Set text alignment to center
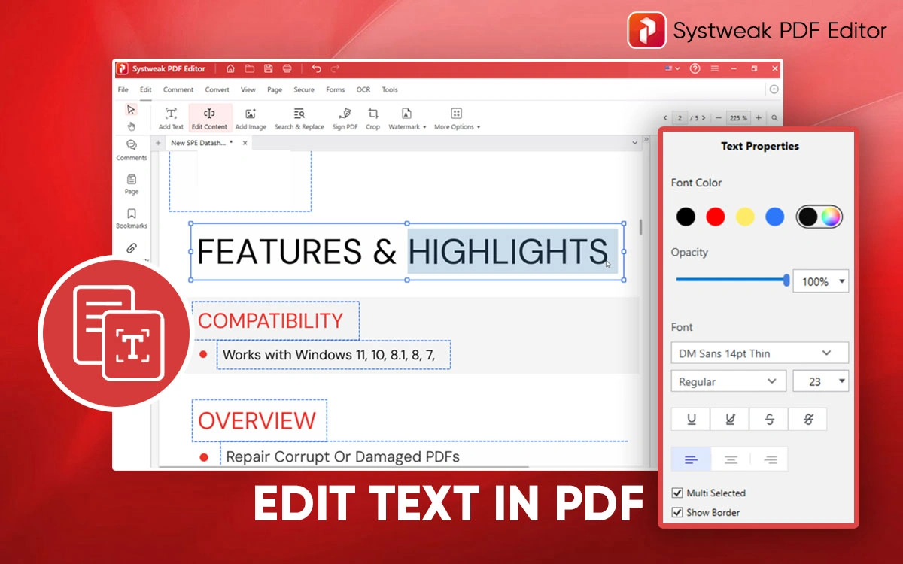The image size is (903, 564). click(x=731, y=459)
